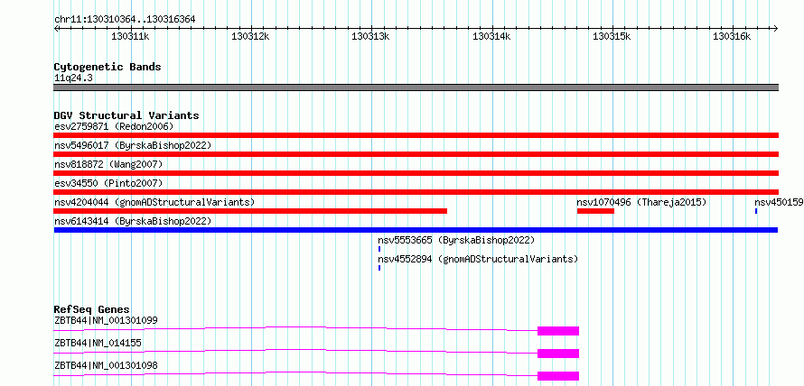Select the long blue bar of nsv6143414
Viewport: 804px width, 386px height.
click(416, 230)
